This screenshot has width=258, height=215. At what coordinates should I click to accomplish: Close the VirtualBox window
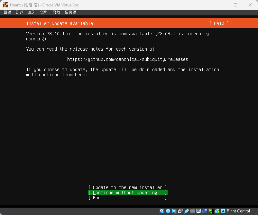250,5
